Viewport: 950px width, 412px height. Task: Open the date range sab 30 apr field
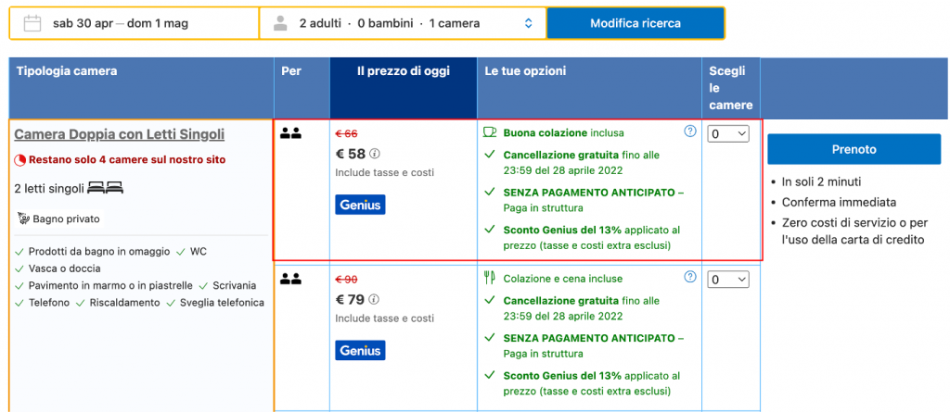coord(121,23)
